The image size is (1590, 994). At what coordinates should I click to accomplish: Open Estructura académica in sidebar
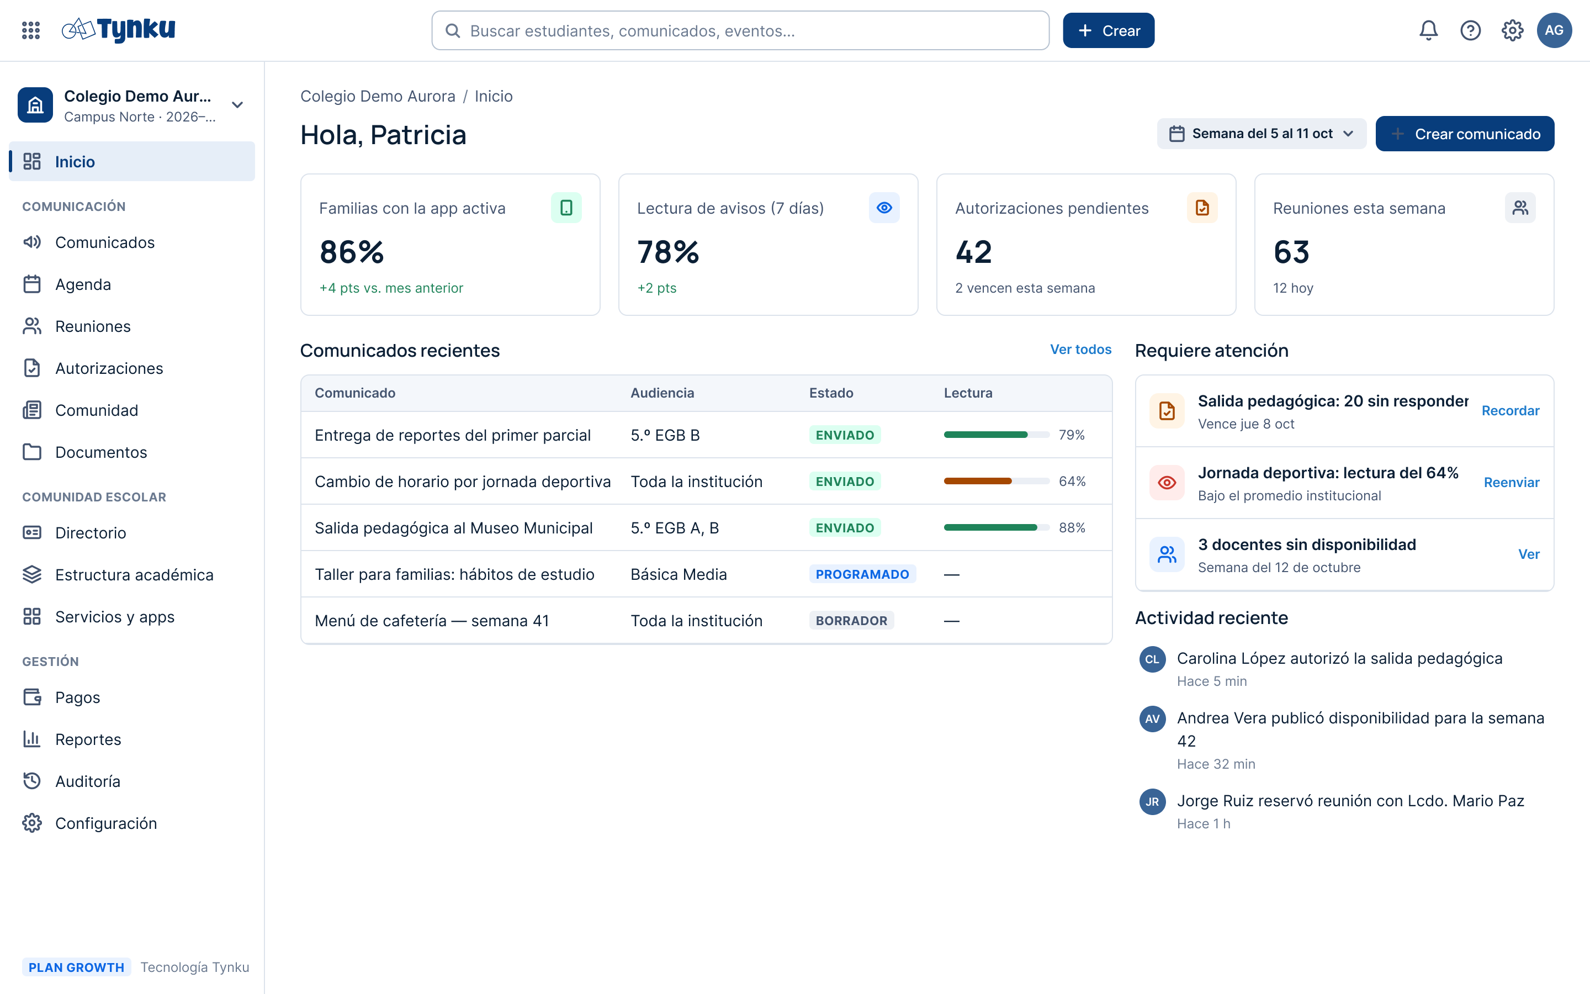pos(132,574)
